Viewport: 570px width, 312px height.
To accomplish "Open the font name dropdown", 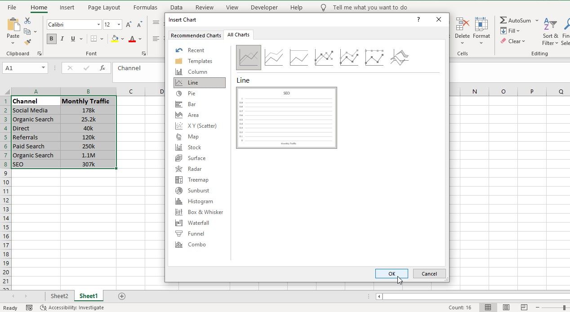I will [99, 24].
